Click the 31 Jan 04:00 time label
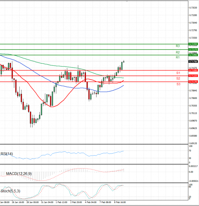 47,202
